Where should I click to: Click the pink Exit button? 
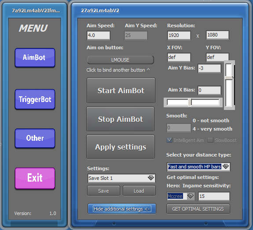(35, 178)
